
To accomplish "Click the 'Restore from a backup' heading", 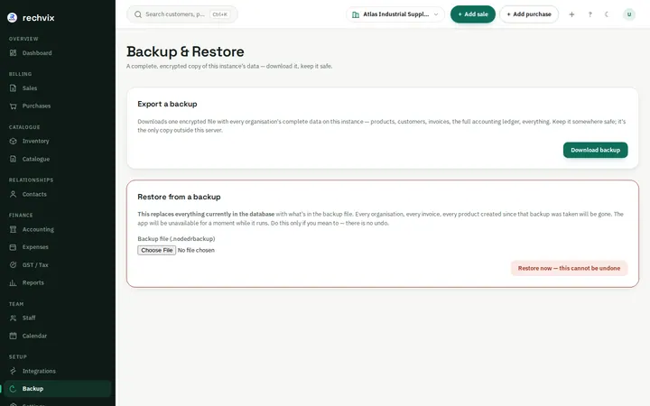I will (x=179, y=197).
